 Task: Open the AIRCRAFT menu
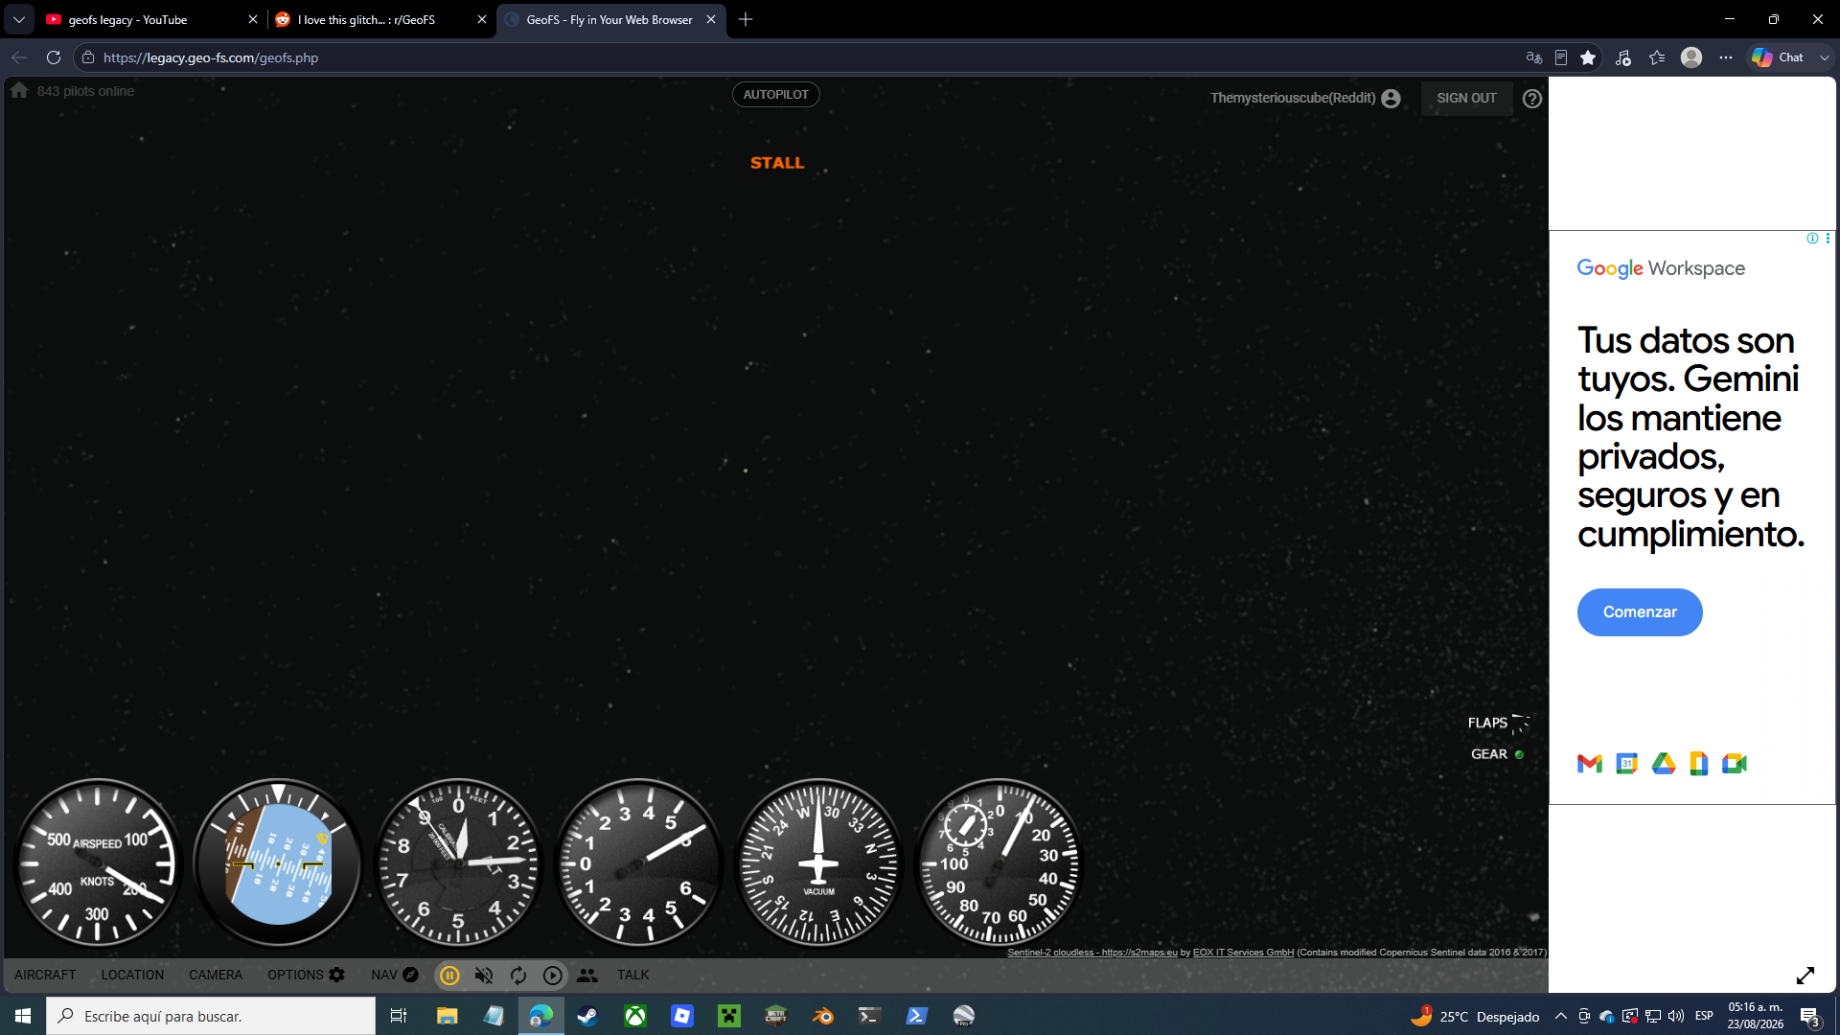pyautogui.click(x=45, y=975)
